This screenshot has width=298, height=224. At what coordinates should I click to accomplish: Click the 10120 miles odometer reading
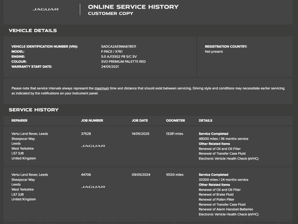click(174, 175)
